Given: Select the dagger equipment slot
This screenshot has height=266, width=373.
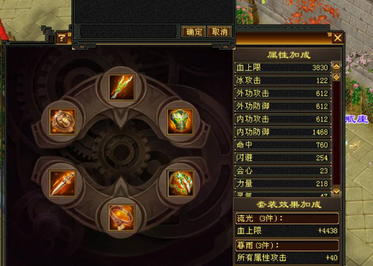Looking at the screenshot, I should [63, 183].
